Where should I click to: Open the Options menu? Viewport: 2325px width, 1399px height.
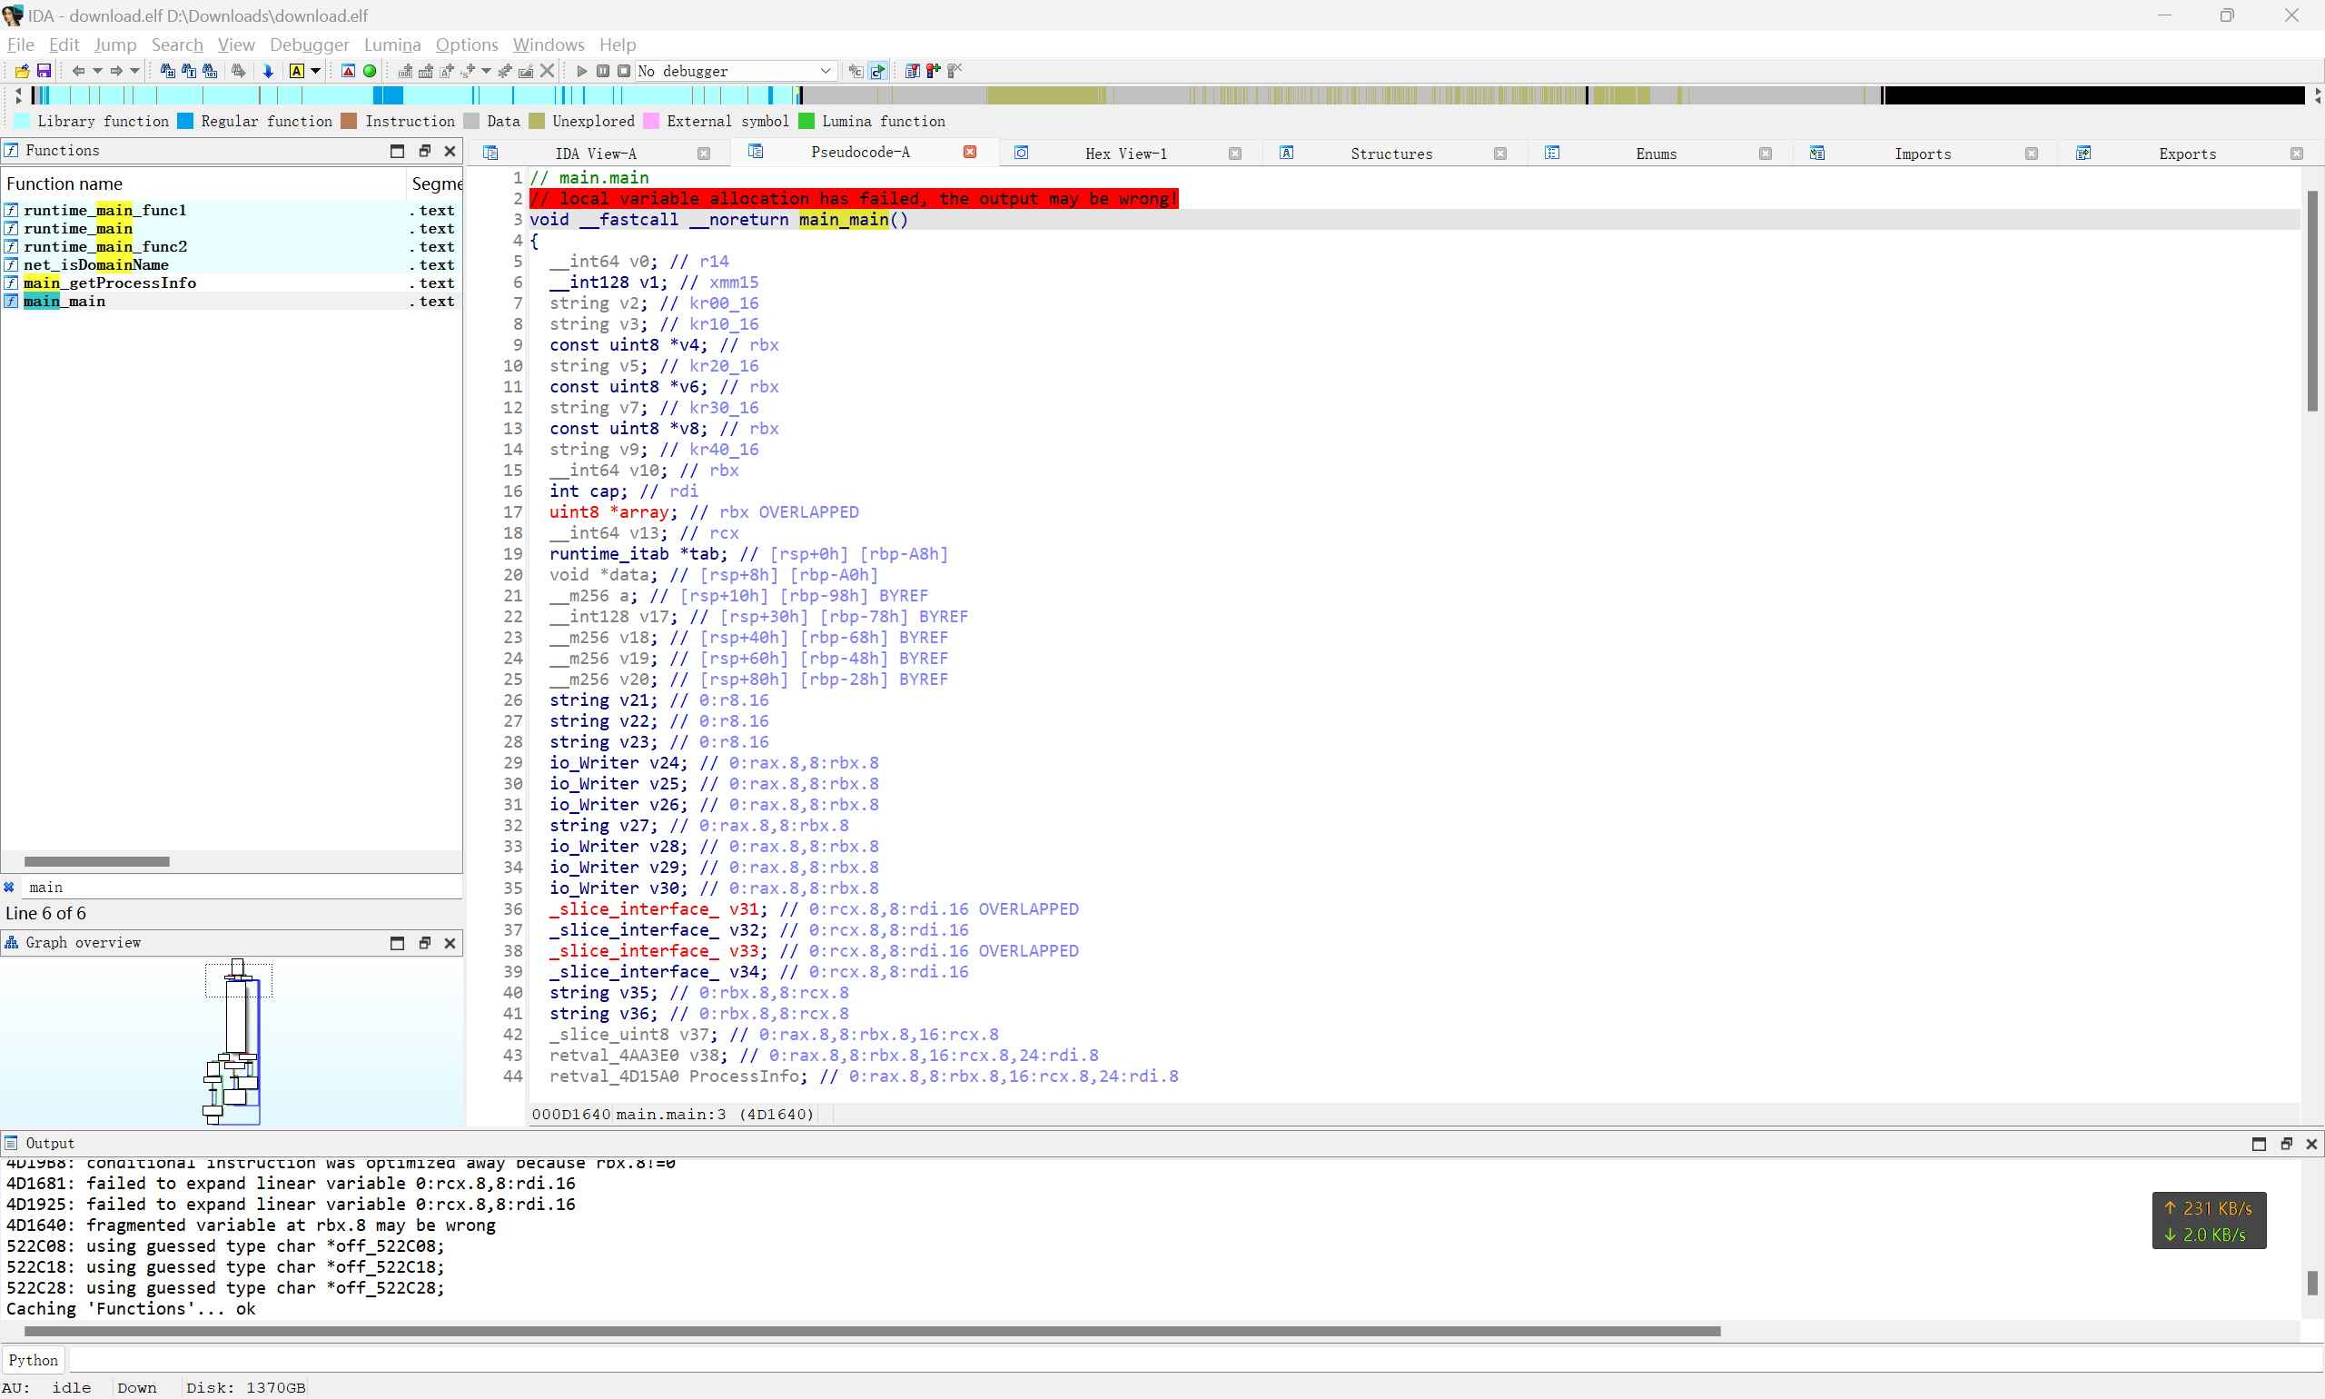[x=467, y=45]
